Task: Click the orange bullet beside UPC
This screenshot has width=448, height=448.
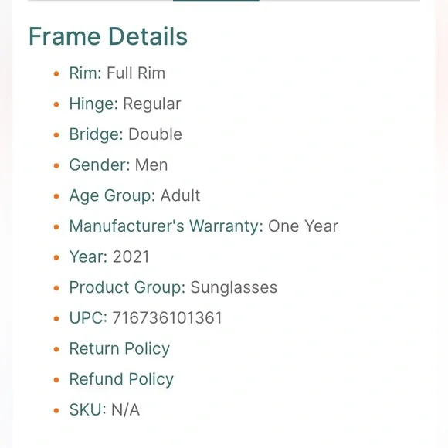Action: point(56,319)
